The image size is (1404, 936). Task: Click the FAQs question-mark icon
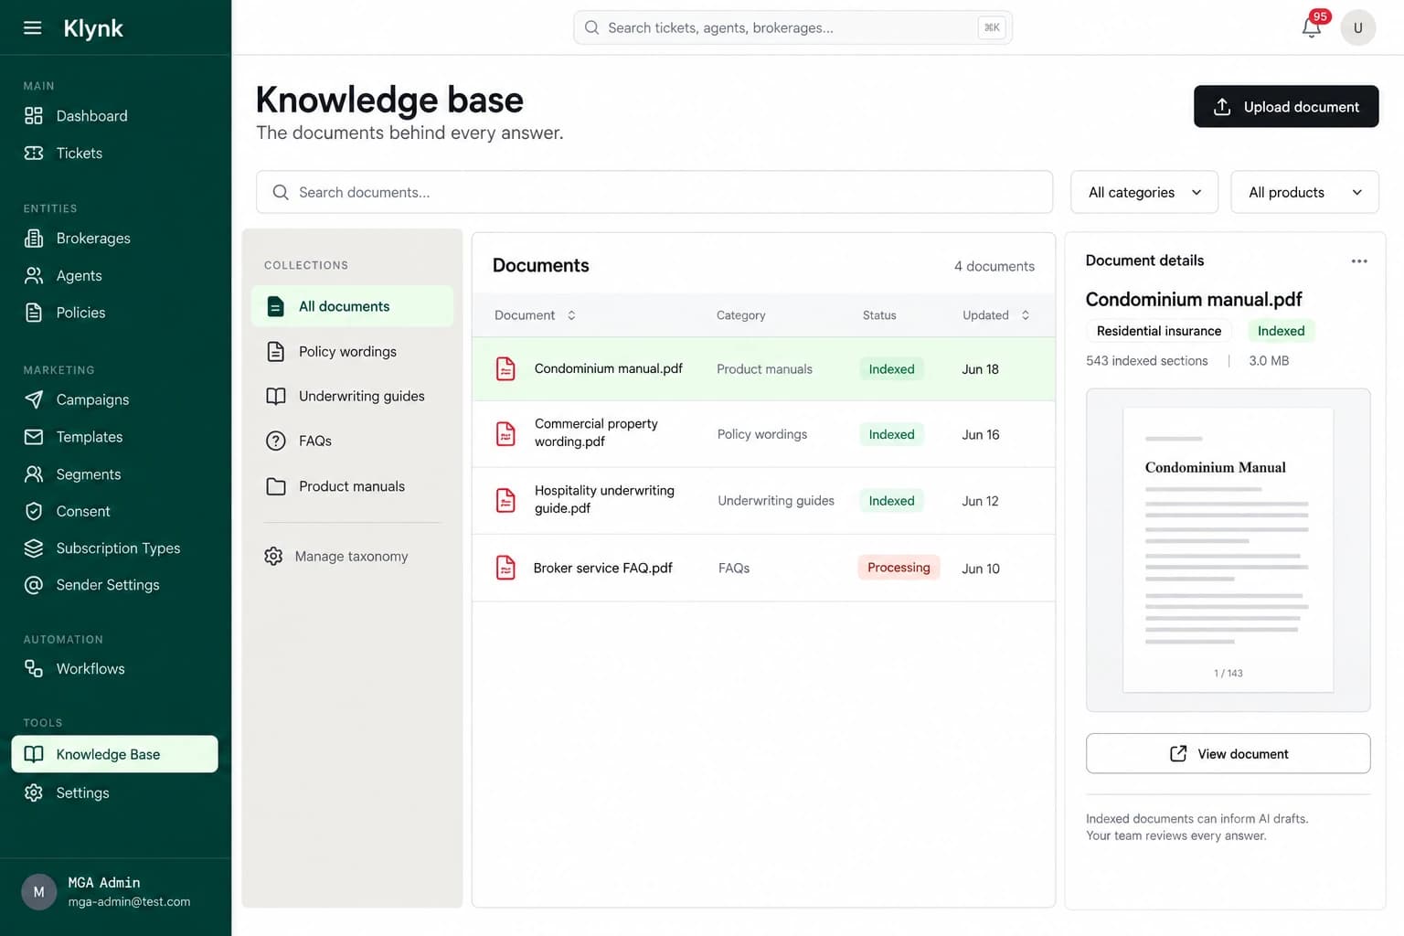[275, 441]
